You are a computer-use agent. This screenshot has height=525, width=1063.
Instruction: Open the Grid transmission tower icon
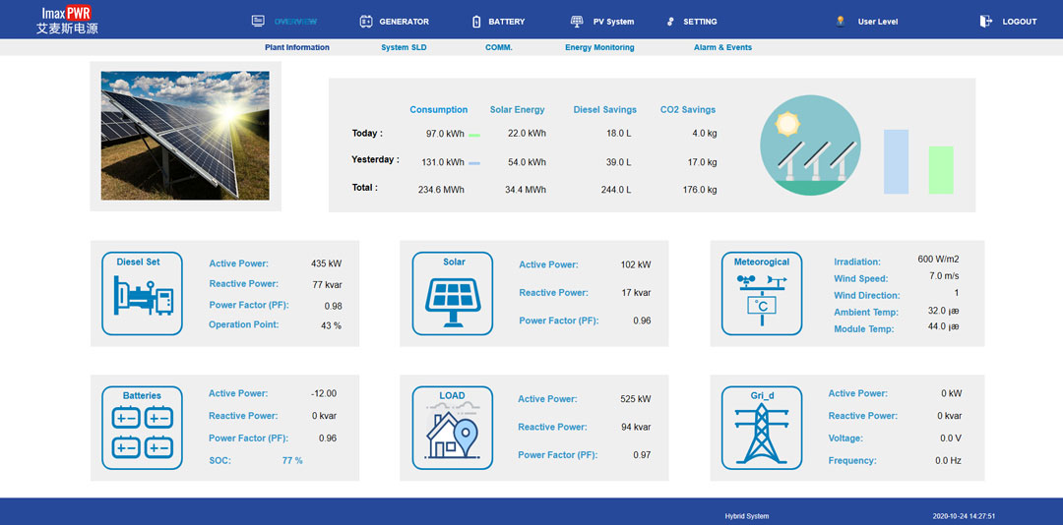[762, 427]
